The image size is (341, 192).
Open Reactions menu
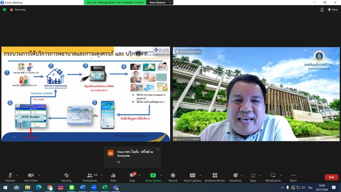(235, 177)
